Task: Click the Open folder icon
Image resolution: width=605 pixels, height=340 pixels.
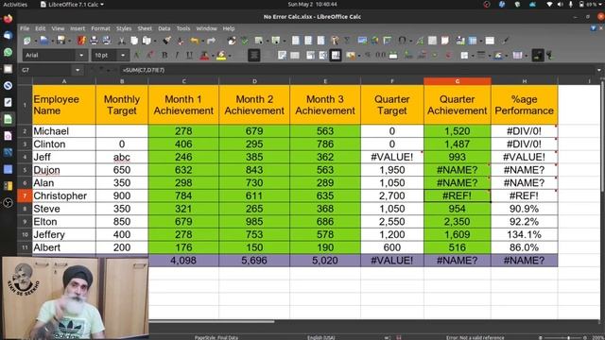Action: 44,41
